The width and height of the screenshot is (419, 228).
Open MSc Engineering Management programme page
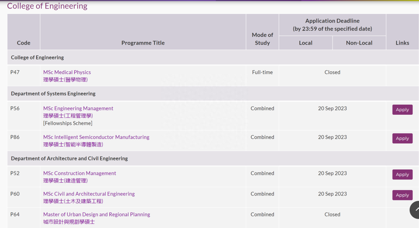pos(78,109)
